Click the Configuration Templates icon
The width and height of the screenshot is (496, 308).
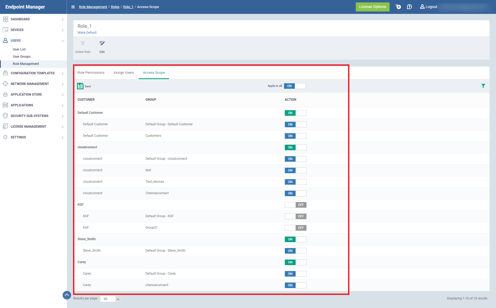(x=5, y=73)
